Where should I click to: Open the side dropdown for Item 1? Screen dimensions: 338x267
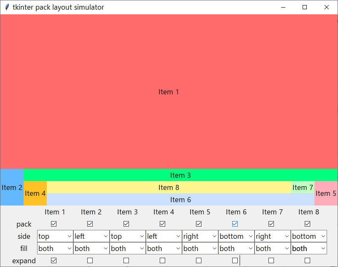55,236
